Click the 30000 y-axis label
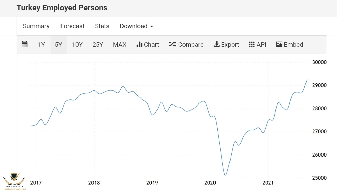This screenshot has width=337, height=191. (319, 62)
